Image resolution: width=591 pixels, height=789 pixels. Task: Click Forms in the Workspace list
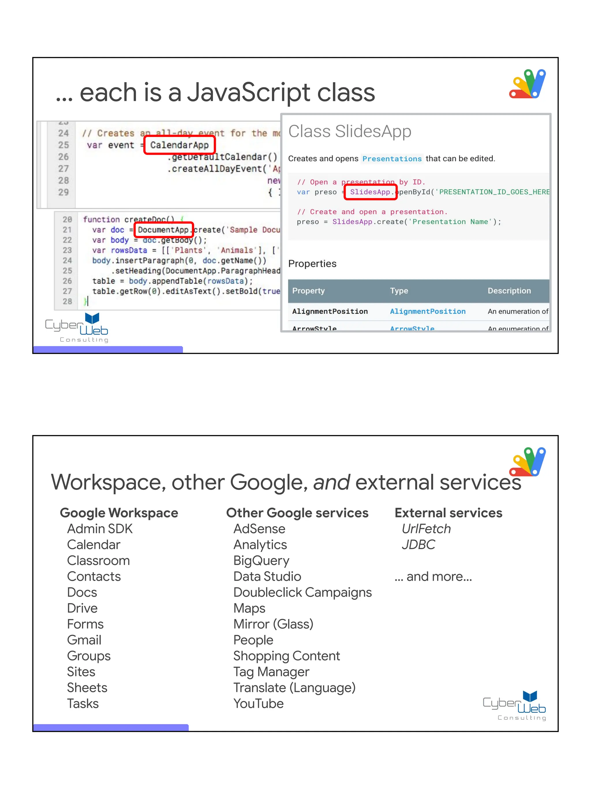pos(85,624)
